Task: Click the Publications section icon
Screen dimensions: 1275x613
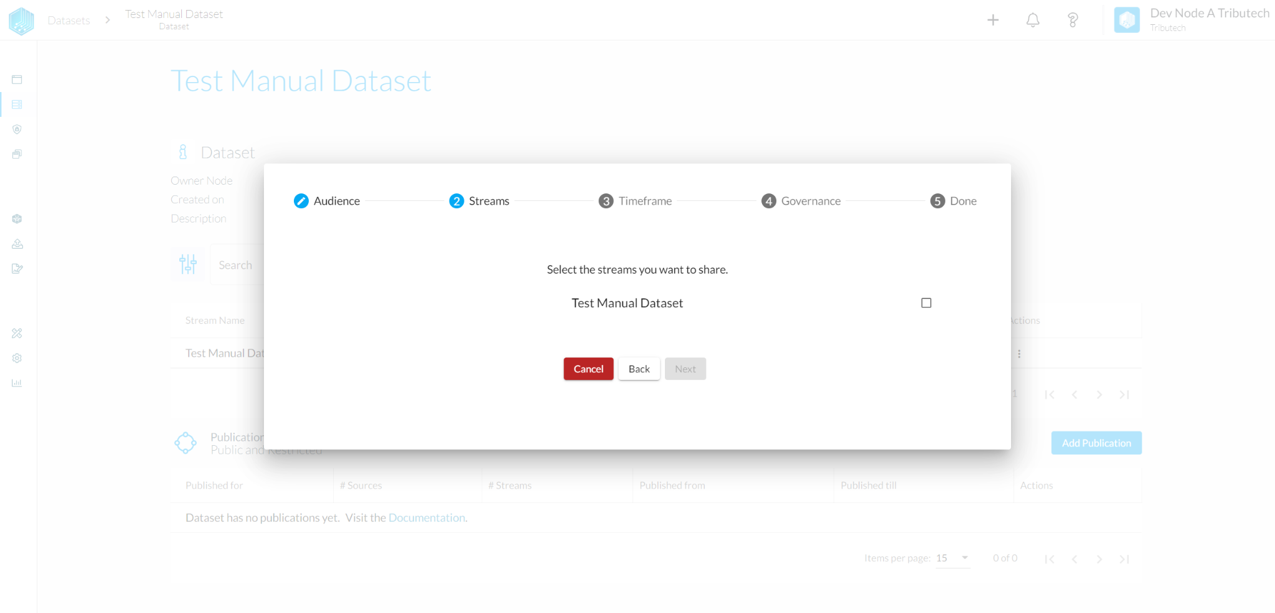Action: click(186, 443)
